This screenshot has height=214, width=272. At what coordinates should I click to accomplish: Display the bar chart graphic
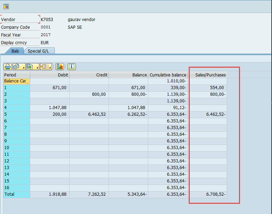click(x=60, y=67)
